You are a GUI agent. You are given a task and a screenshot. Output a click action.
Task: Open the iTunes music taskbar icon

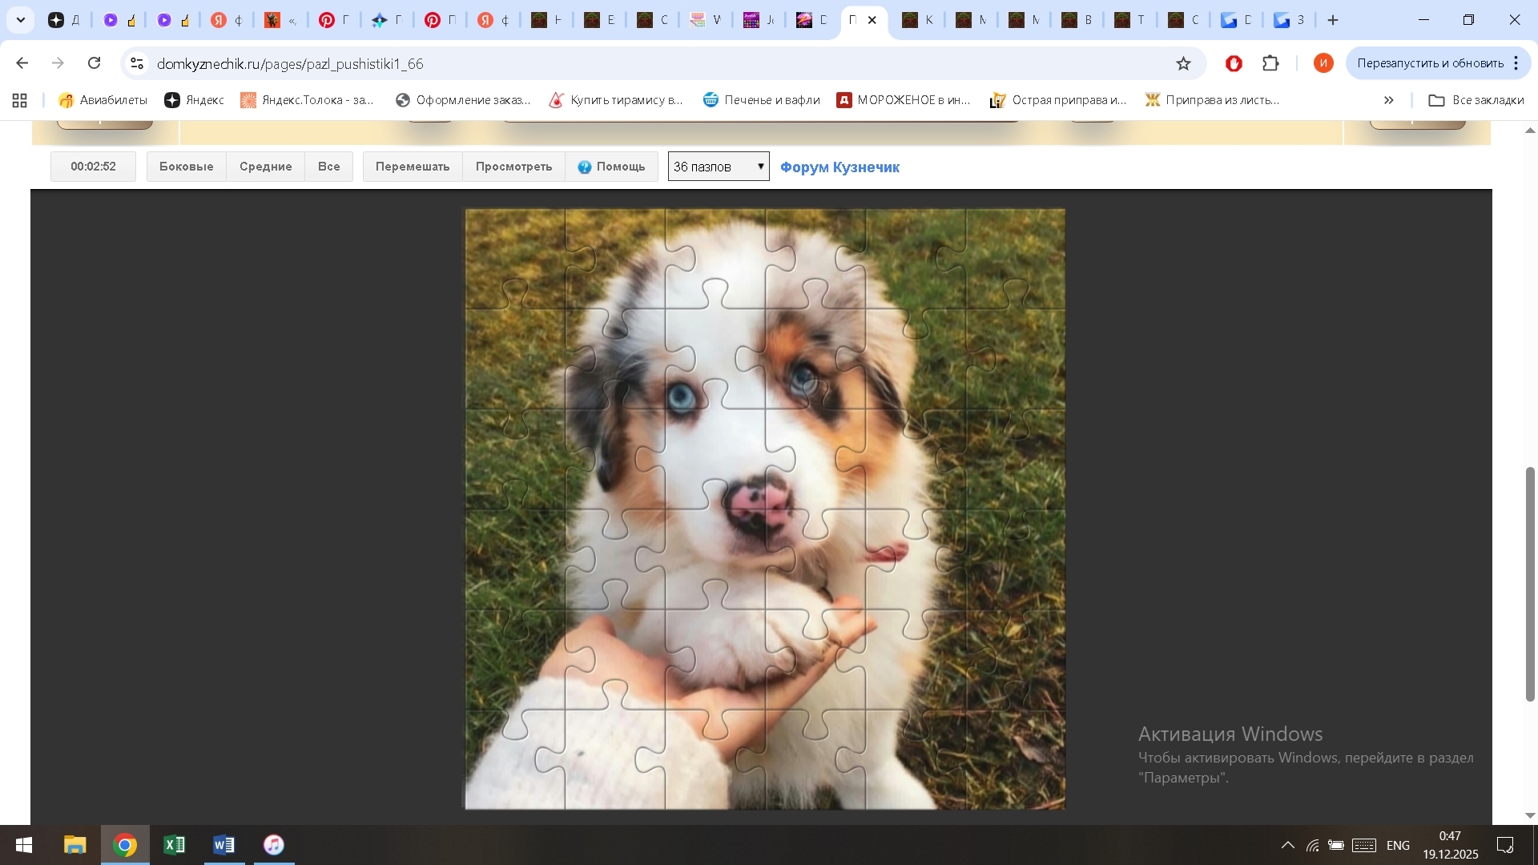[x=274, y=845]
